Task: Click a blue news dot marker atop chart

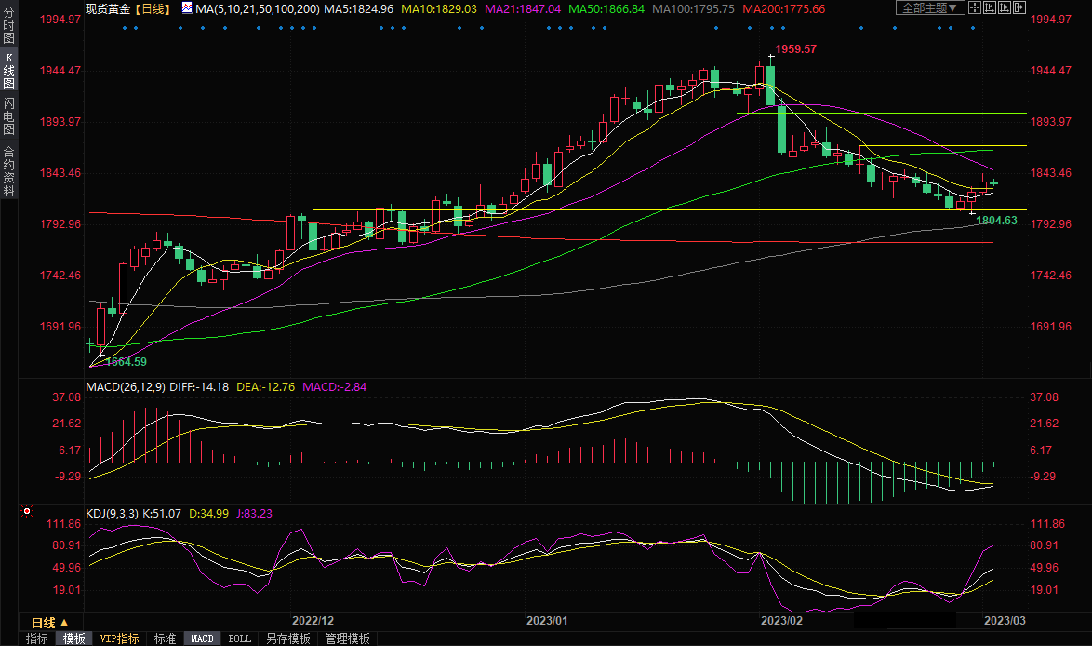Action: click(x=126, y=27)
